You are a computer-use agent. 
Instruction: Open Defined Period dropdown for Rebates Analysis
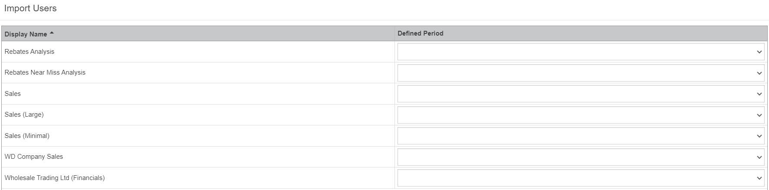pyautogui.click(x=580, y=52)
